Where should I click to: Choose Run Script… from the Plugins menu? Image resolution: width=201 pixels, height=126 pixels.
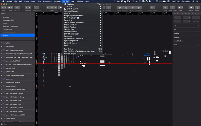coord(82,49)
